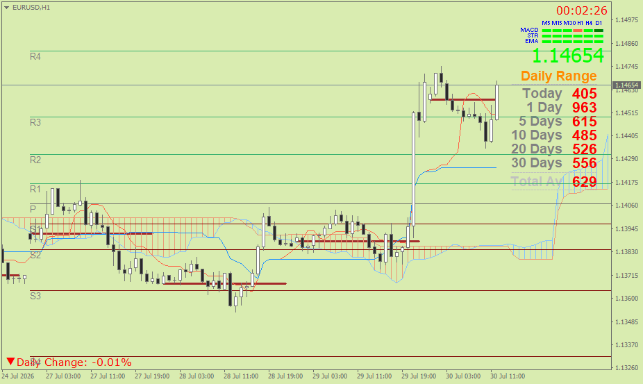Click the M30 timeframe column label
Image resolution: width=643 pixels, height=384 pixels.
coord(569,23)
